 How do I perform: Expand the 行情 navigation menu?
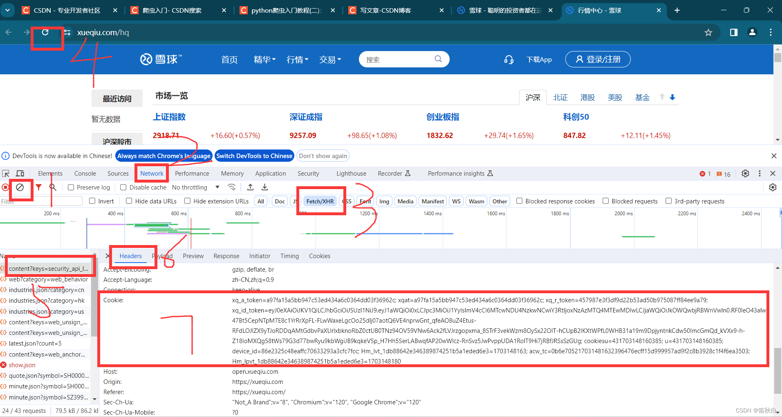297,60
